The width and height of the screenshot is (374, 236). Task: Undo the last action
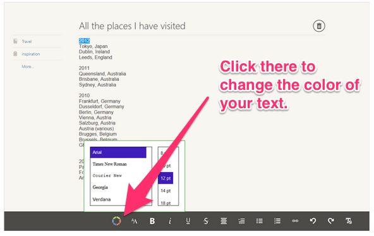pos(313,221)
